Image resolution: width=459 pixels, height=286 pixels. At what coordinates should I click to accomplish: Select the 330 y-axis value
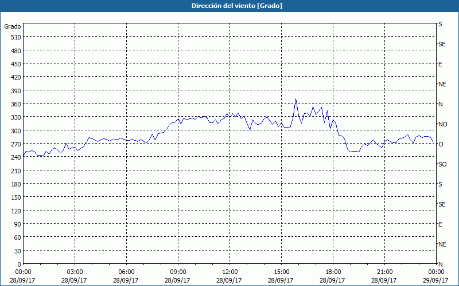(x=16, y=117)
